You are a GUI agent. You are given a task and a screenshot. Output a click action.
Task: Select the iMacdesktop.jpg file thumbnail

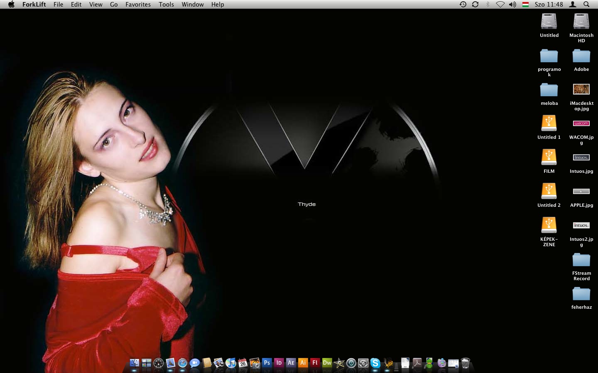coord(581,89)
